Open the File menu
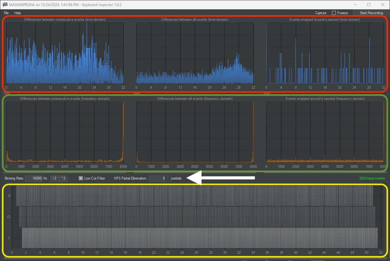Viewport: 390px width, 261px height. pos(6,13)
